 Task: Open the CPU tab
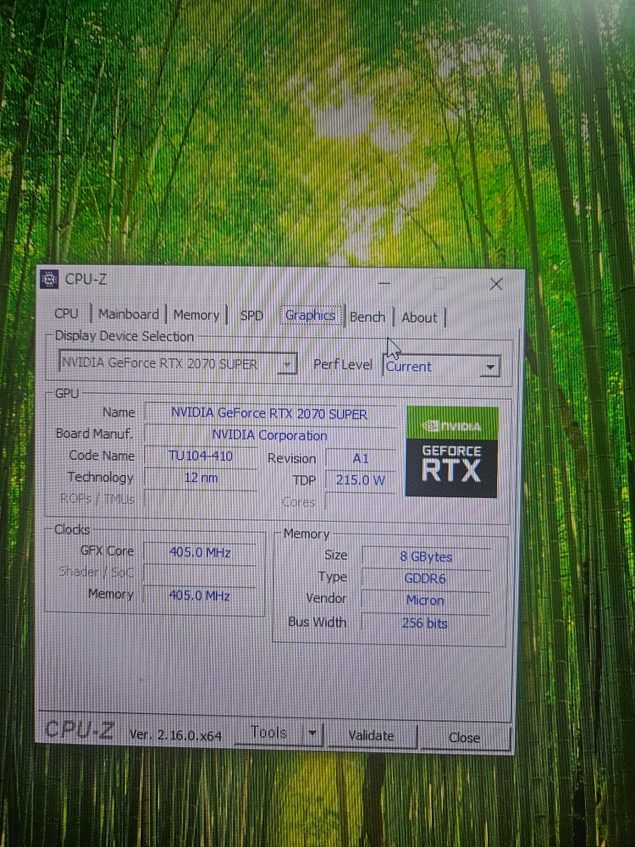(66, 313)
